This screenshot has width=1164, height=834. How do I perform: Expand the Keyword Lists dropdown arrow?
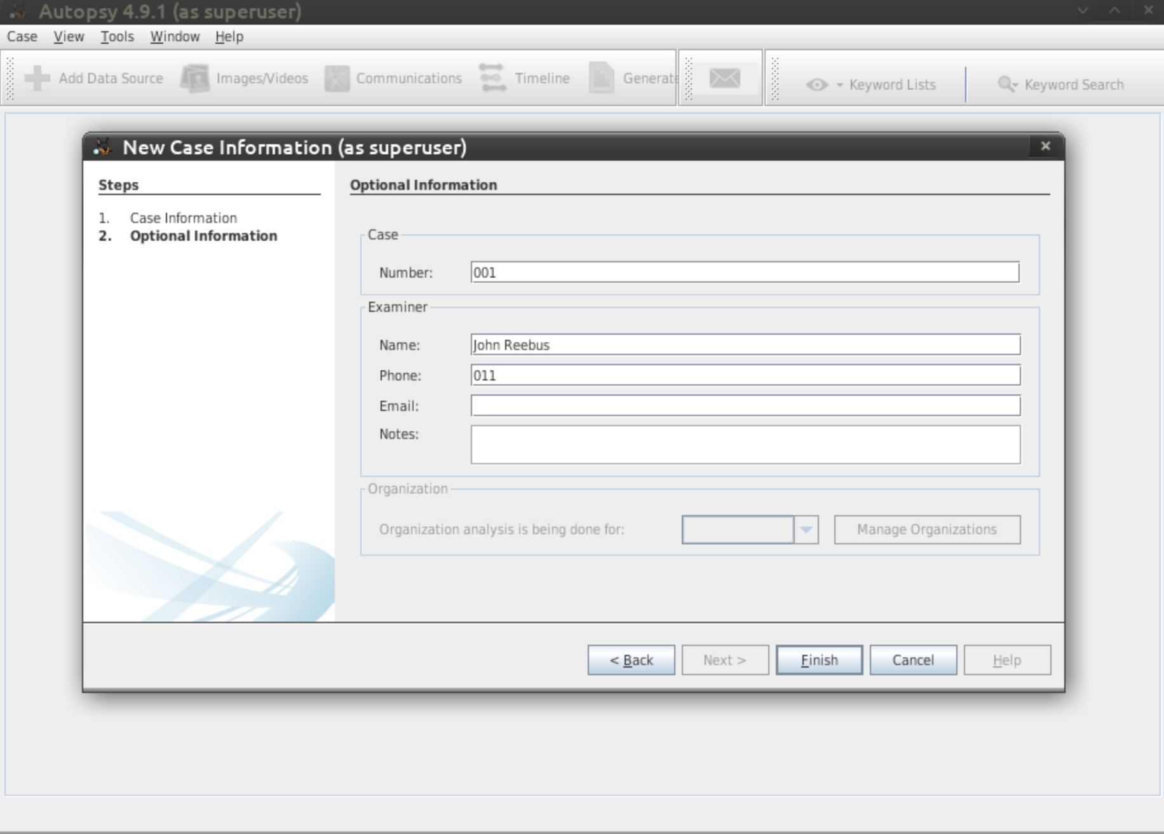click(839, 85)
